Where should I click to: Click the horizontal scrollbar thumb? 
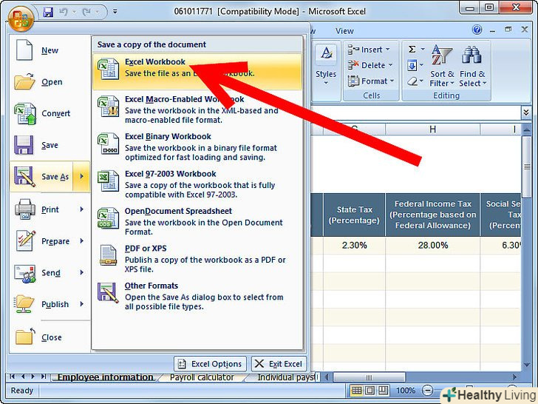370,377
